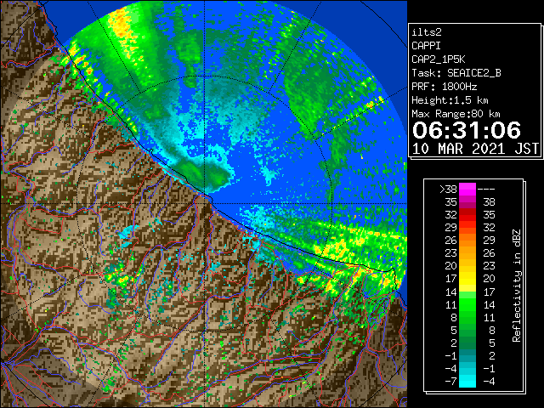Viewport: 544px width, 408px height.
Task: Pick the yellow band on the reflectivity scale
Action: (467, 279)
